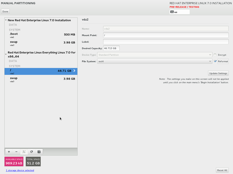Click the Done button
233x174 pixels.
5,11
